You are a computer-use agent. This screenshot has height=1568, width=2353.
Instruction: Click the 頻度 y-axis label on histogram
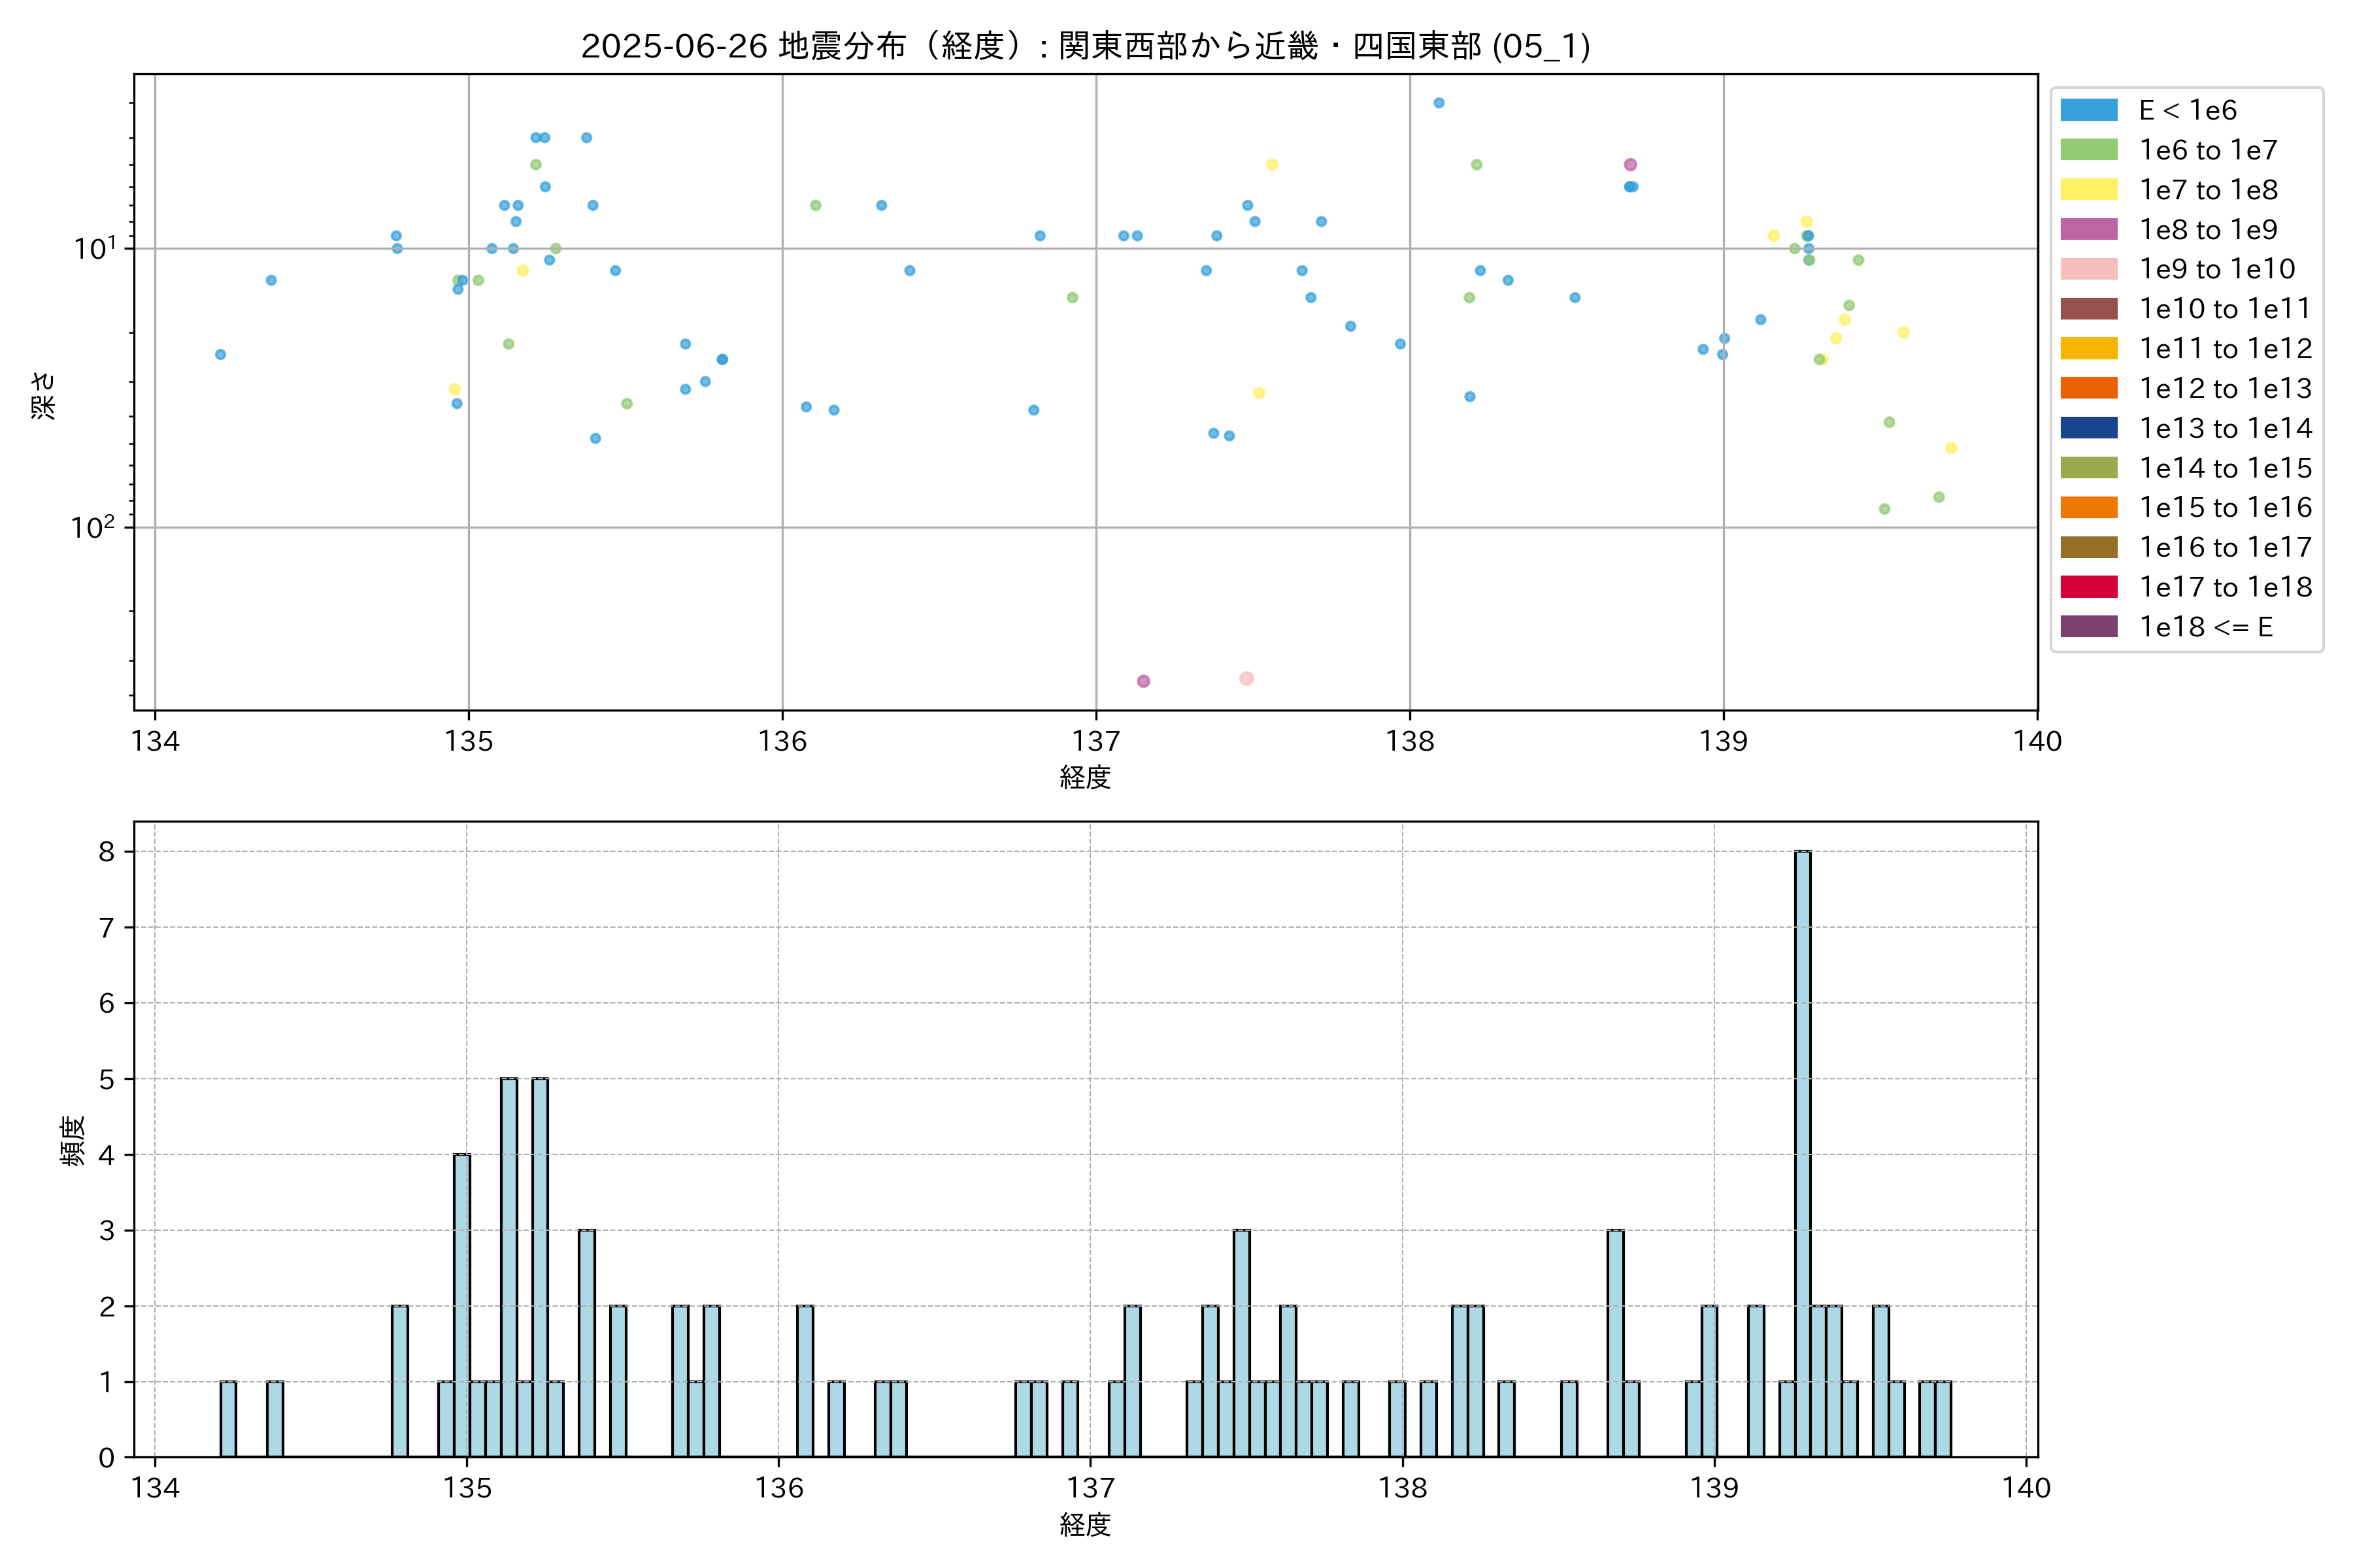pyautogui.click(x=72, y=1141)
